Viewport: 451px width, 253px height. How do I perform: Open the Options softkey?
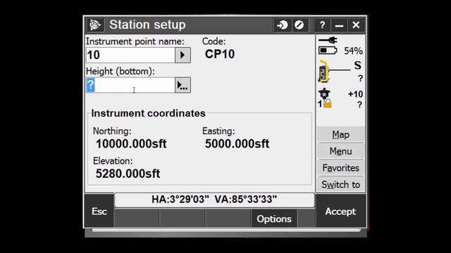click(x=274, y=219)
